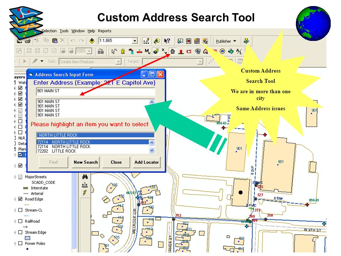Click the Print icon in the standard toolbar
The height and width of the screenshot is (256, 341).
coord(28,41)
